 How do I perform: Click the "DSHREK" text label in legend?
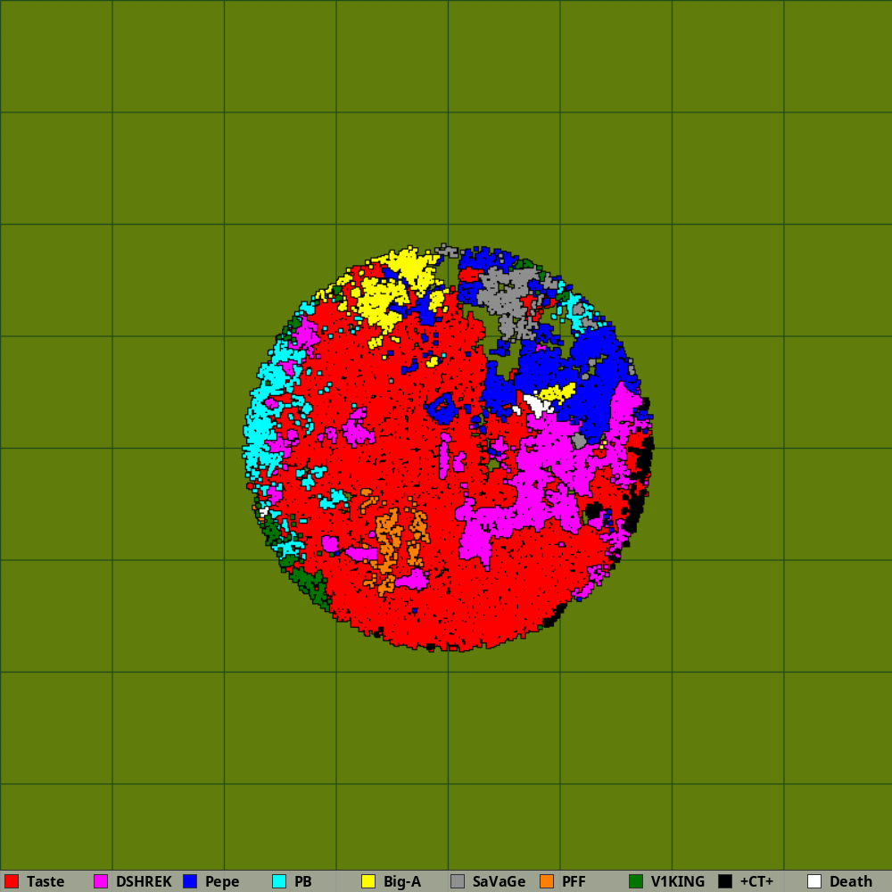[x=144, y=881]
